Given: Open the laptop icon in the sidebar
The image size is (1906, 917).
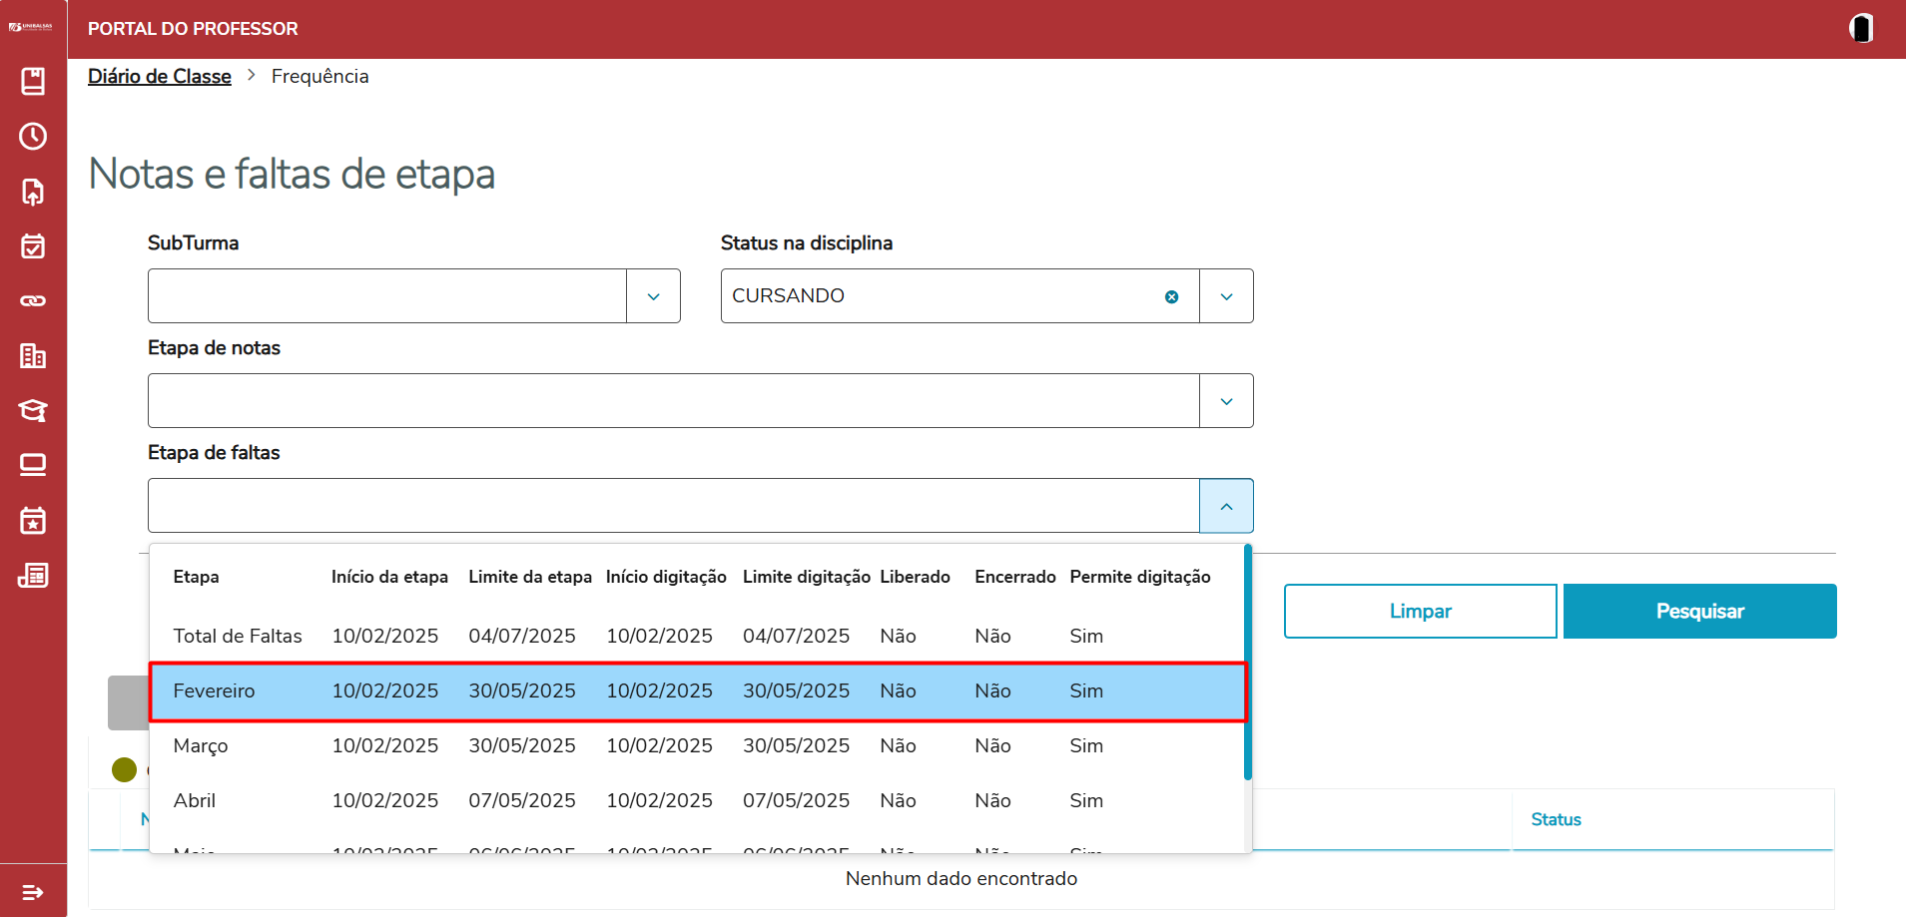Looking at the screenshot, I should 33,465.
